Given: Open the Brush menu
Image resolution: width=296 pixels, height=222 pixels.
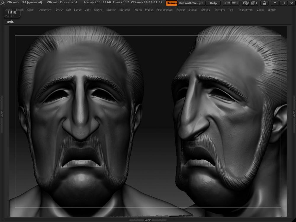Looking at the screenshot, I should [20, 10].
